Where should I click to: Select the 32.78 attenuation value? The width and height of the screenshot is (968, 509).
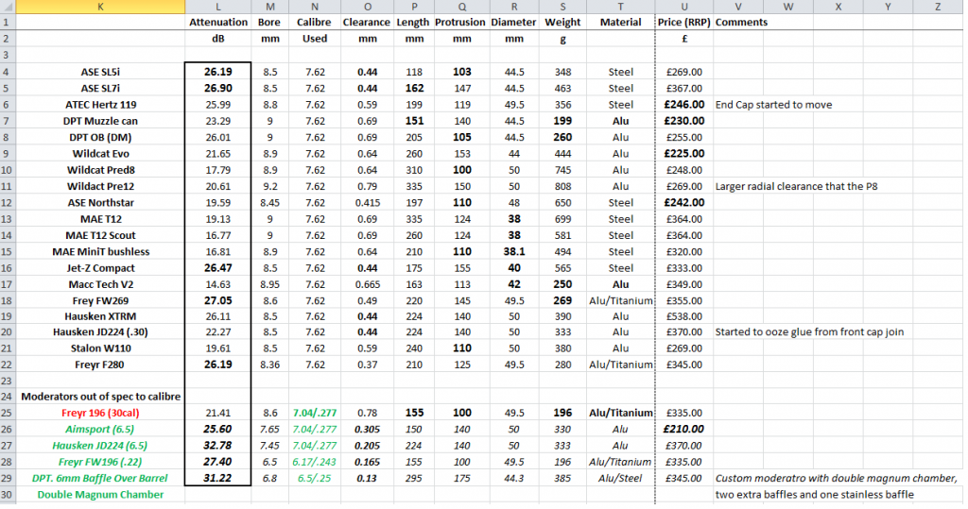coord(218,445)
